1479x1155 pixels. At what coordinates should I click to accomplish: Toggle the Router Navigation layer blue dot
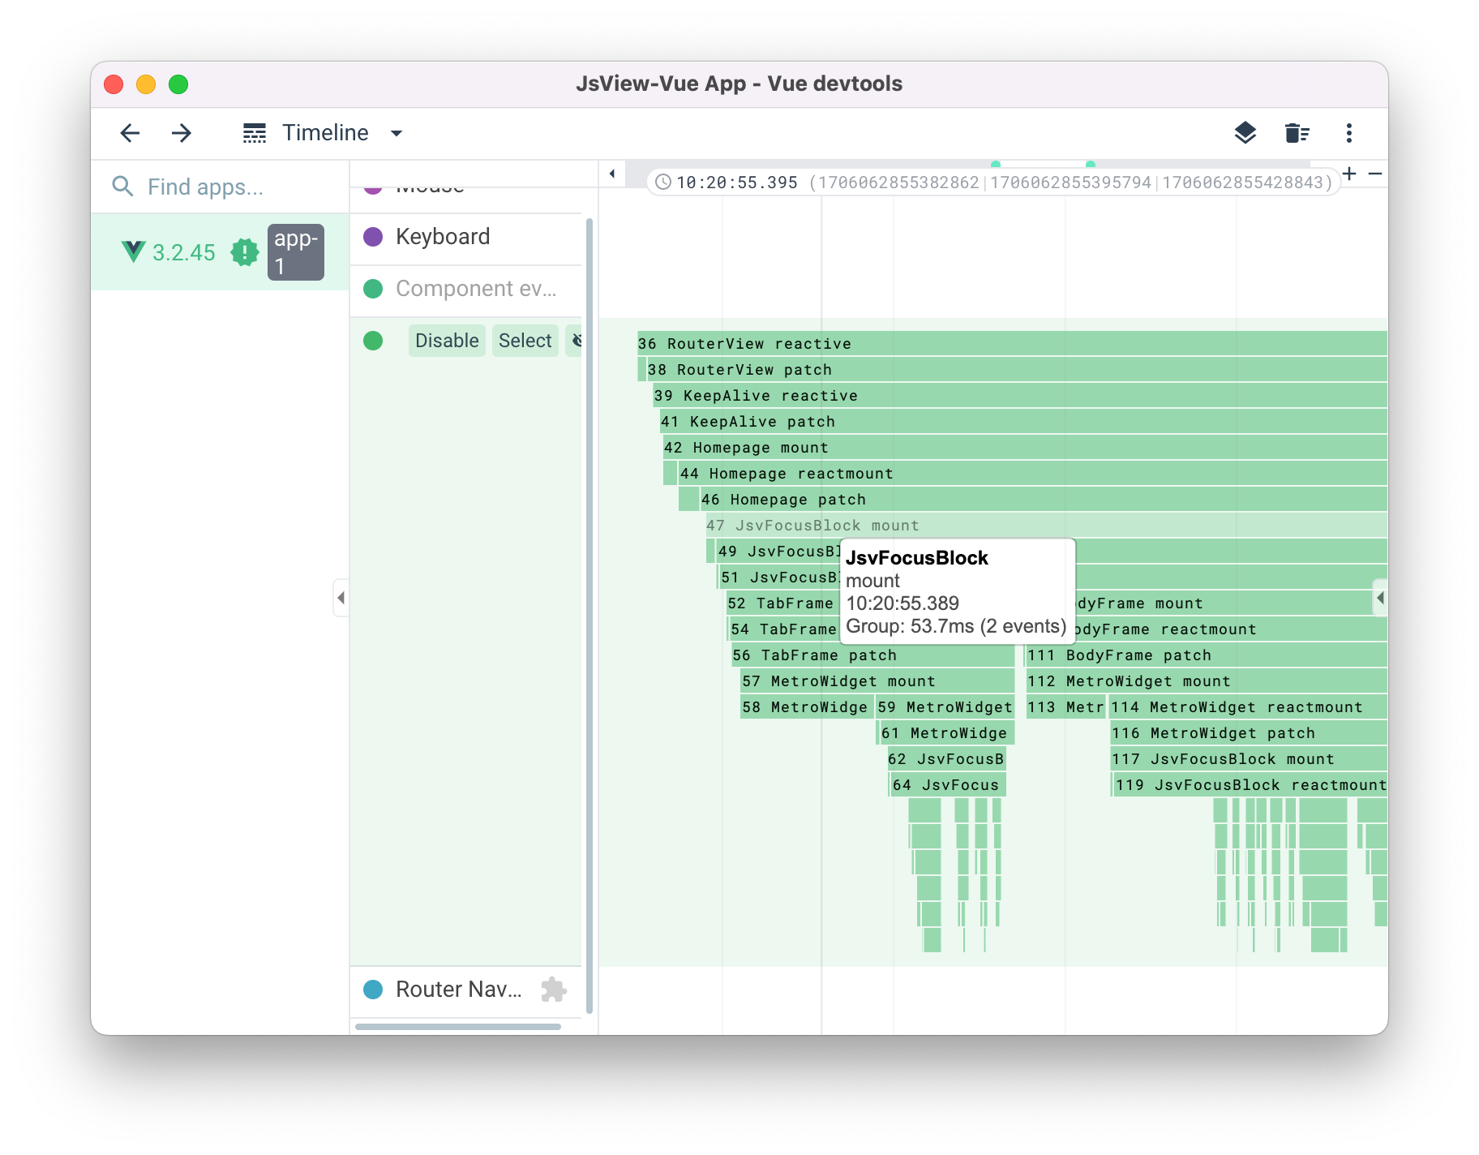tap(373, 990)
